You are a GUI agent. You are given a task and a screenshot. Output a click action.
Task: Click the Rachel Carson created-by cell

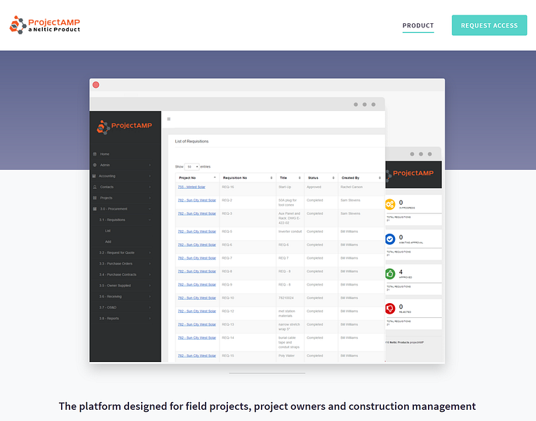351,187
